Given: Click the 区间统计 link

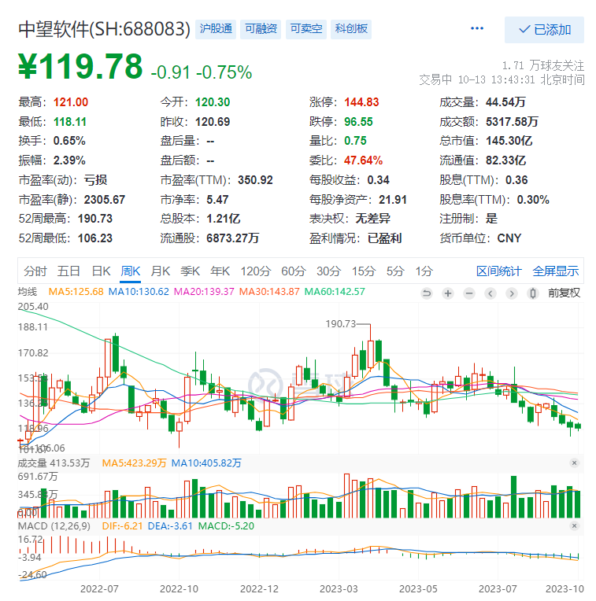Looking at the screenshot, I should tap(498, 271).
